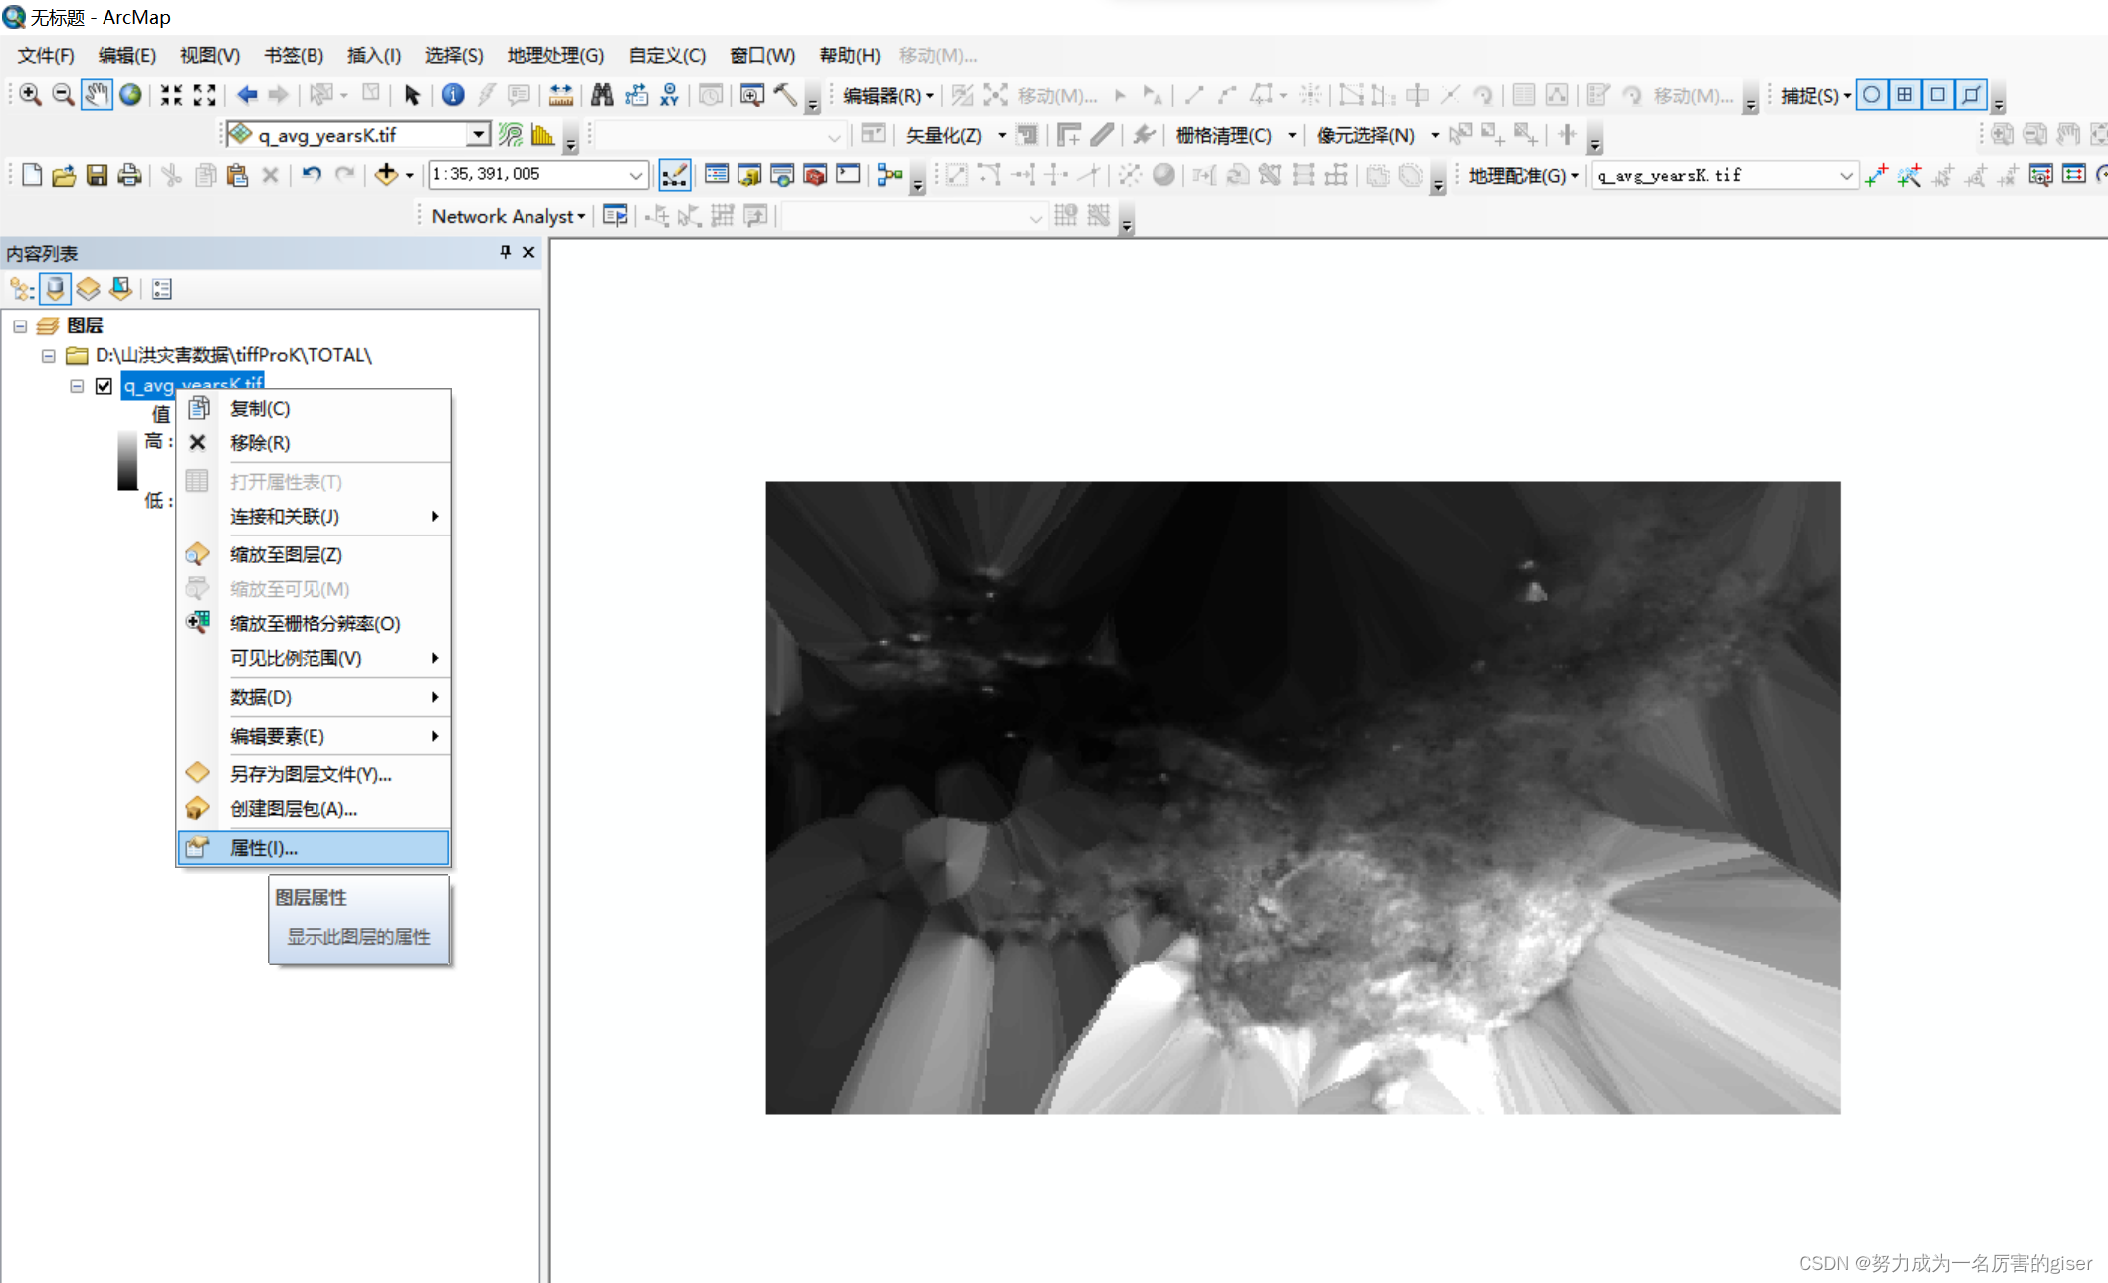Screen dimensions: 2108x1283
Task: Click the Save document icon
Action: tap(97, 175)
